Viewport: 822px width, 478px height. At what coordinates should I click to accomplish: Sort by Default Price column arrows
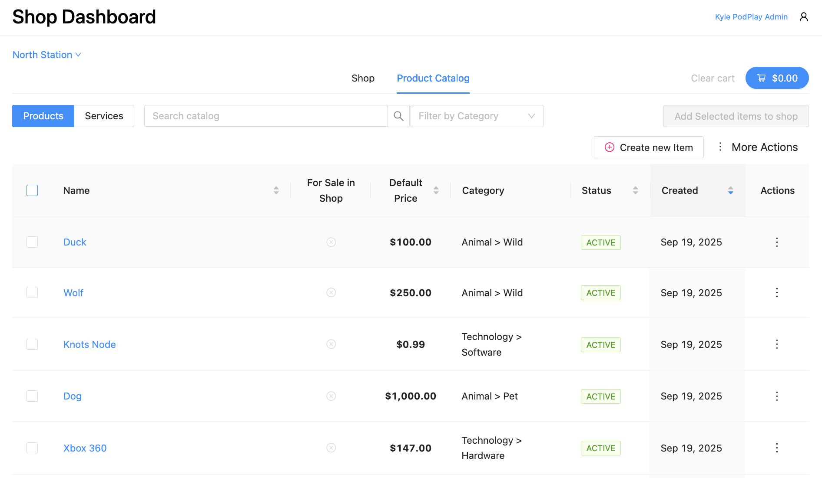tap(436, 190)
